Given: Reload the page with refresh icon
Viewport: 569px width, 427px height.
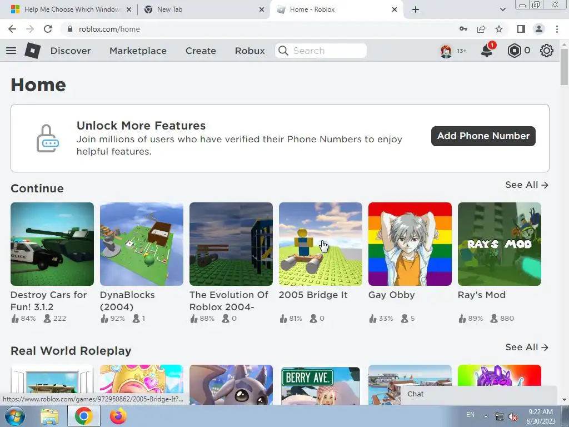Looking at the screenshot, I should pyautogui.click(x=48, y=29).
